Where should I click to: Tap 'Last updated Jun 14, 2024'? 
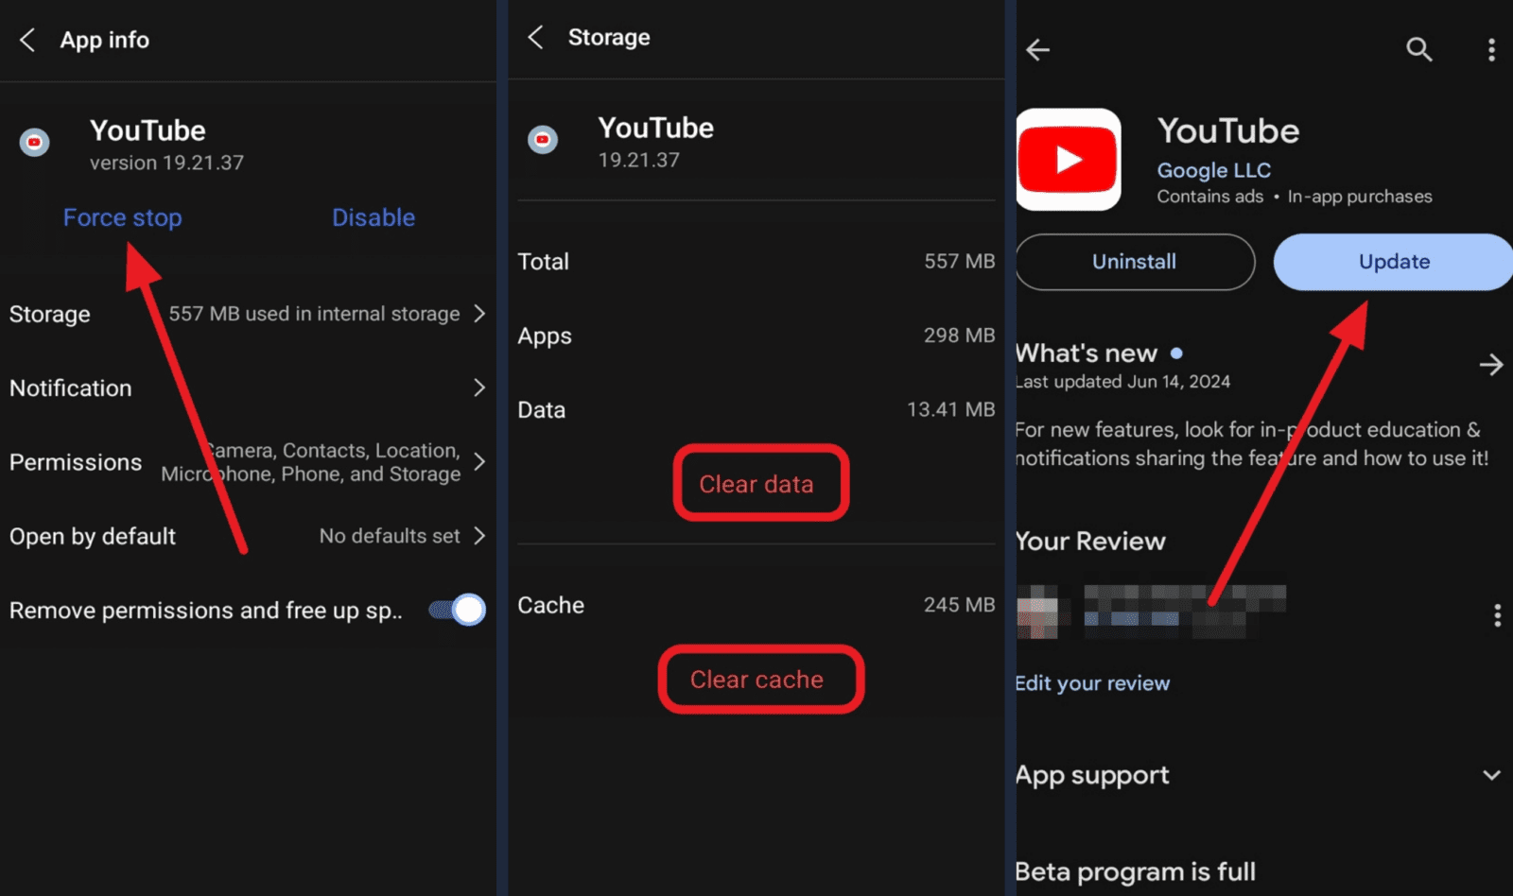1122,382
